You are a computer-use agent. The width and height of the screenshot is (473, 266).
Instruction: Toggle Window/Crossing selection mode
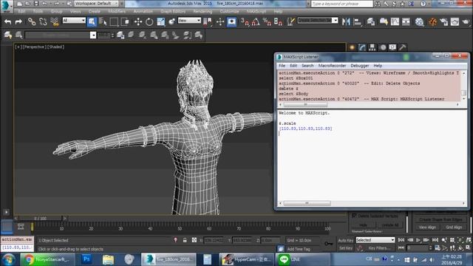[x=125, y=21]
